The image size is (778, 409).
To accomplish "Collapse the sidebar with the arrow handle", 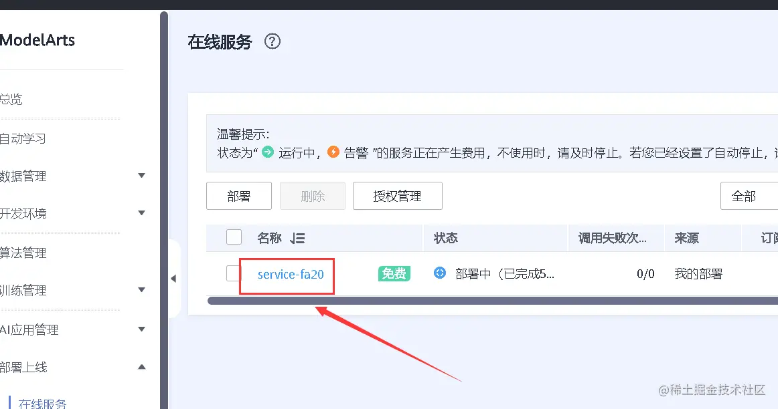I will click(x=173, y=278).
